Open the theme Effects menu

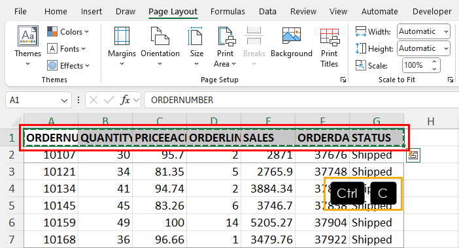(x=68, y=65)
